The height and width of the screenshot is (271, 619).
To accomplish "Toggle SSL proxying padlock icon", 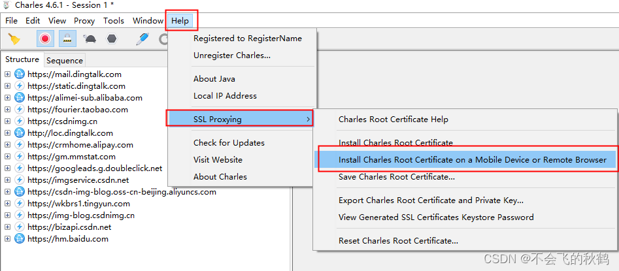I will point(67,39).
